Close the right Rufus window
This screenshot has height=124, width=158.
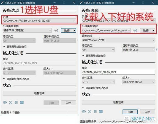click(153, 3)
